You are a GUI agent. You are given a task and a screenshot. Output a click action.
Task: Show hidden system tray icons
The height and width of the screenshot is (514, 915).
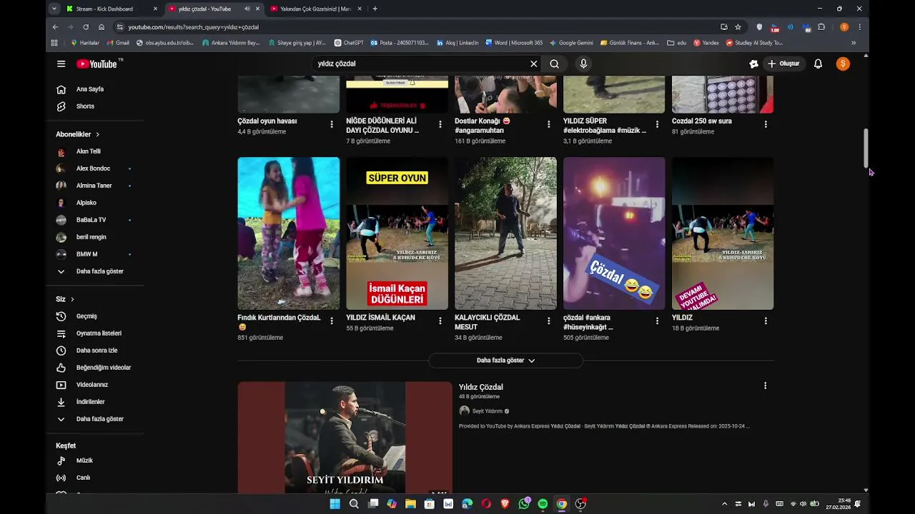724,504
